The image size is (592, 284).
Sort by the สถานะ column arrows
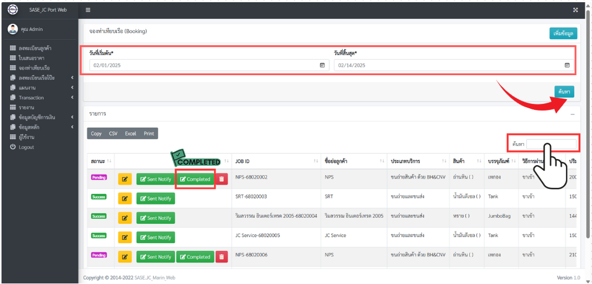[x=109, y=161]
